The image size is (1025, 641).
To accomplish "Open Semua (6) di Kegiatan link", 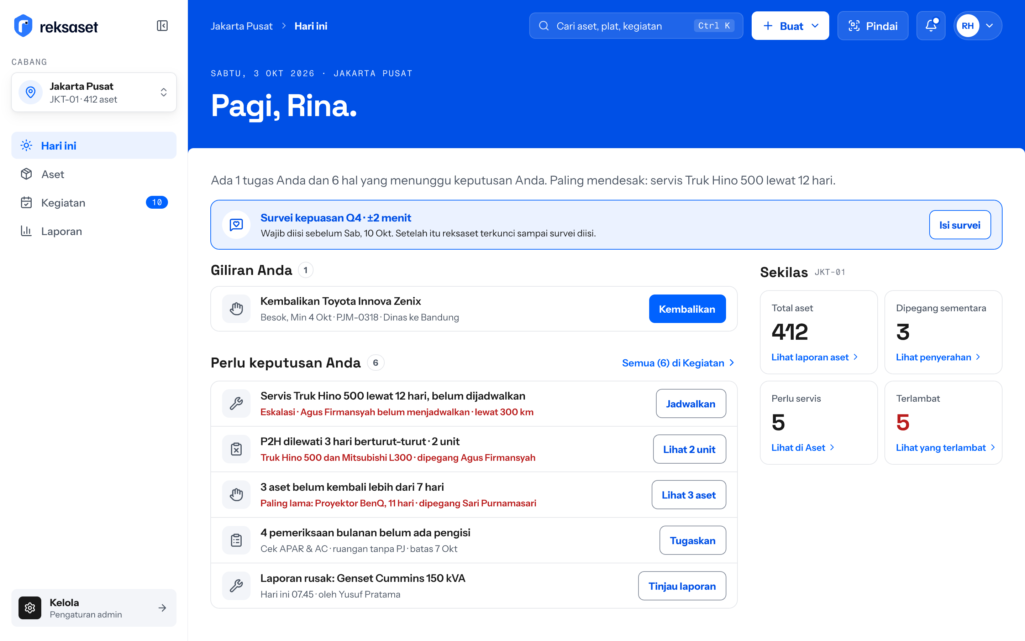I will (x=678, y=363).
